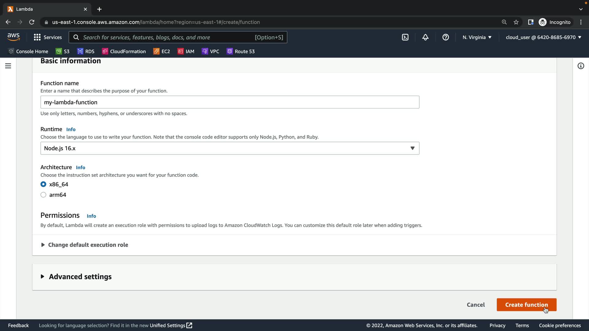Image resolution: width=589 pixels, height=331 pixels.
Task: Click the help question mark icon
Action: click(x=445, y=37)
